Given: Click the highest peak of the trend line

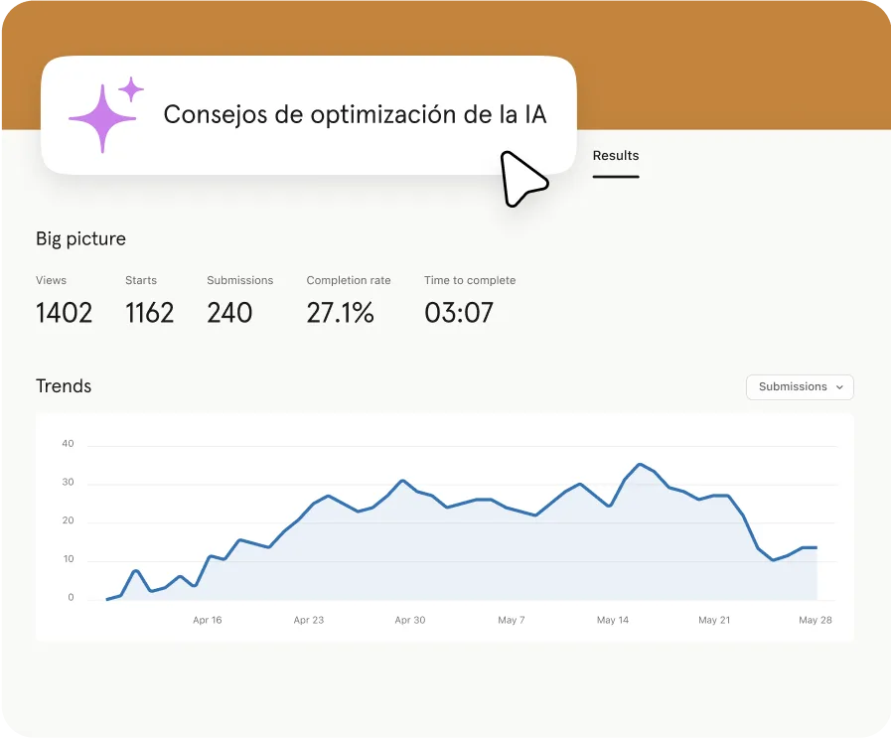Looking at the screenshot, I should coord(640,464).
